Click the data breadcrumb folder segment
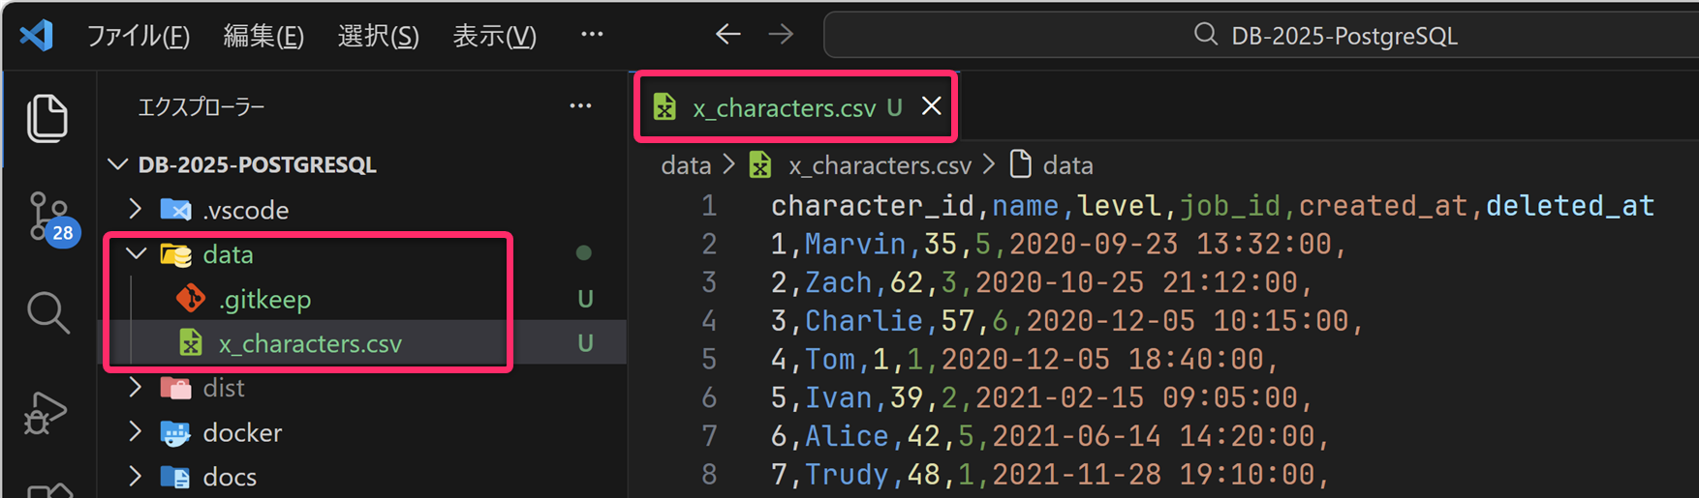Screen dimensions: 1699x498 pyautogui.click(x=686, y=165)
